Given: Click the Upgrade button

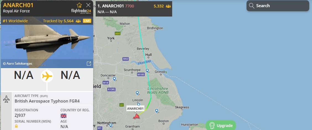Looking at the screenshot, I should point(221,125).
